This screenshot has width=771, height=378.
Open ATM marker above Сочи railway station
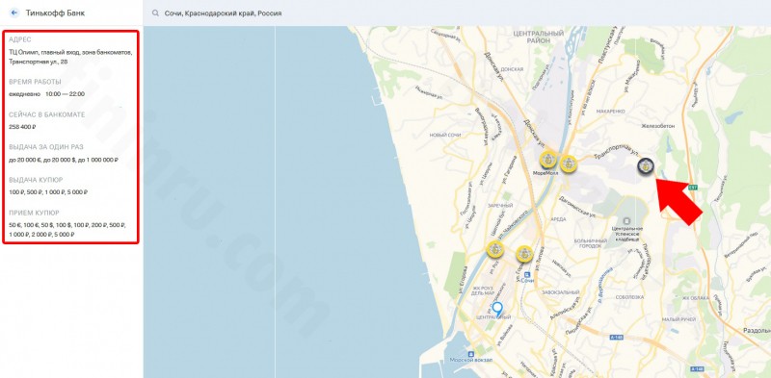pyautogui.click(x=524, y=254)
